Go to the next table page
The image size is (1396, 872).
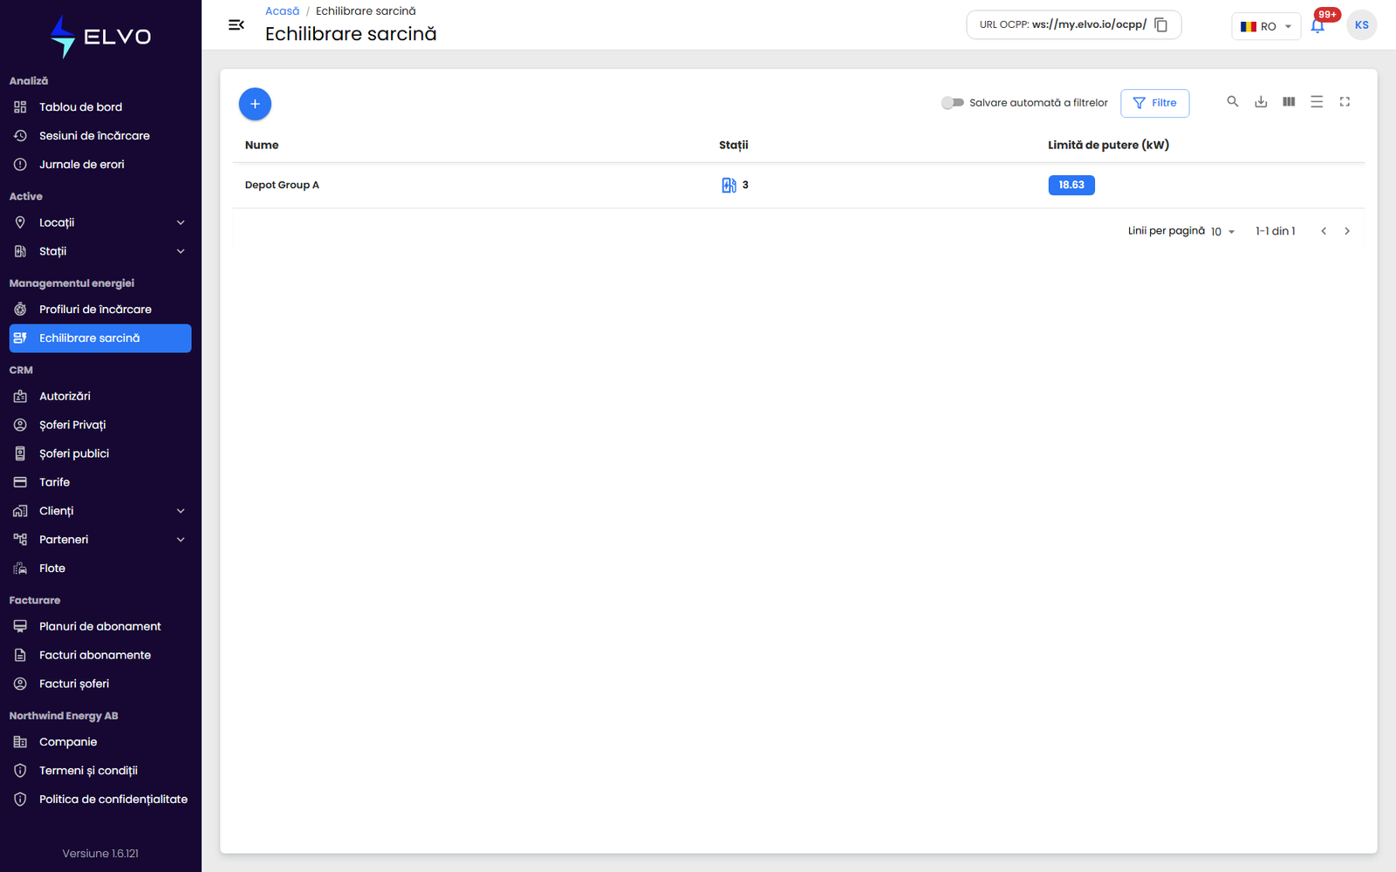pos(1347,231)
